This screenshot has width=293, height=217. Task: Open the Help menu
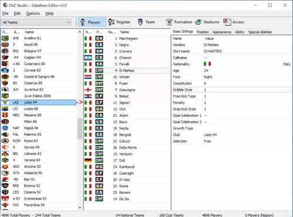[x=49, y=13]
